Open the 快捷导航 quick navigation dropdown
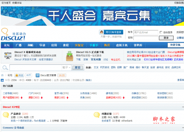This screenshot has width=184, height=132. coord(175,45)
